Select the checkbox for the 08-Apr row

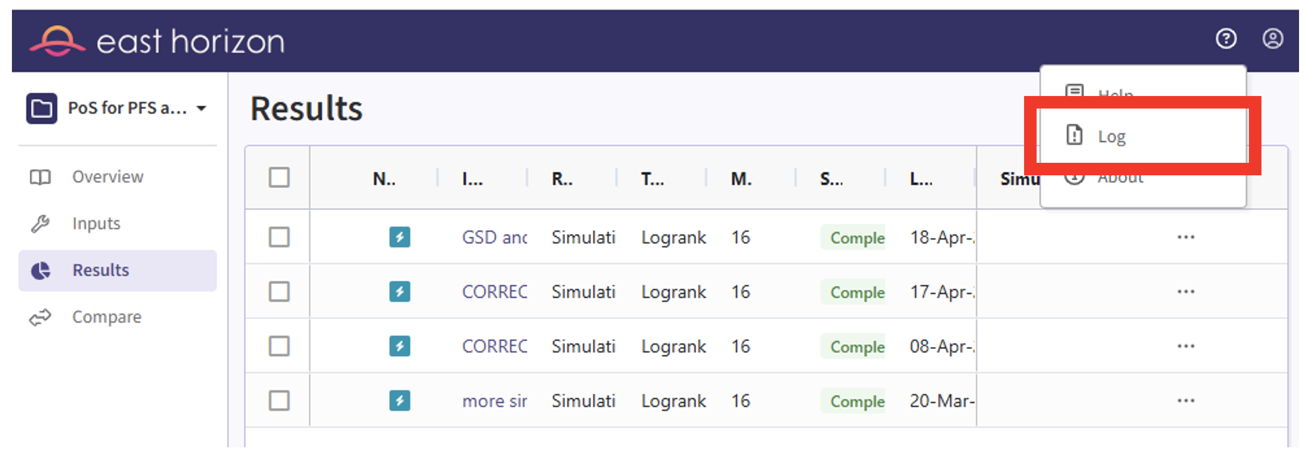click(279, 346)
